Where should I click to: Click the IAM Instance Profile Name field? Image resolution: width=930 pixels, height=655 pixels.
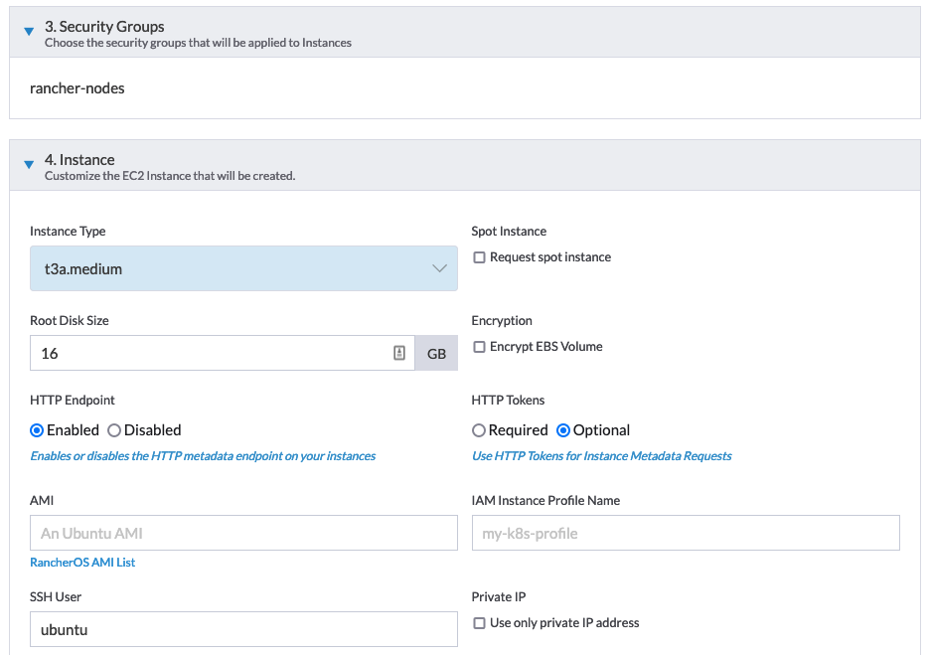(685, 533)
